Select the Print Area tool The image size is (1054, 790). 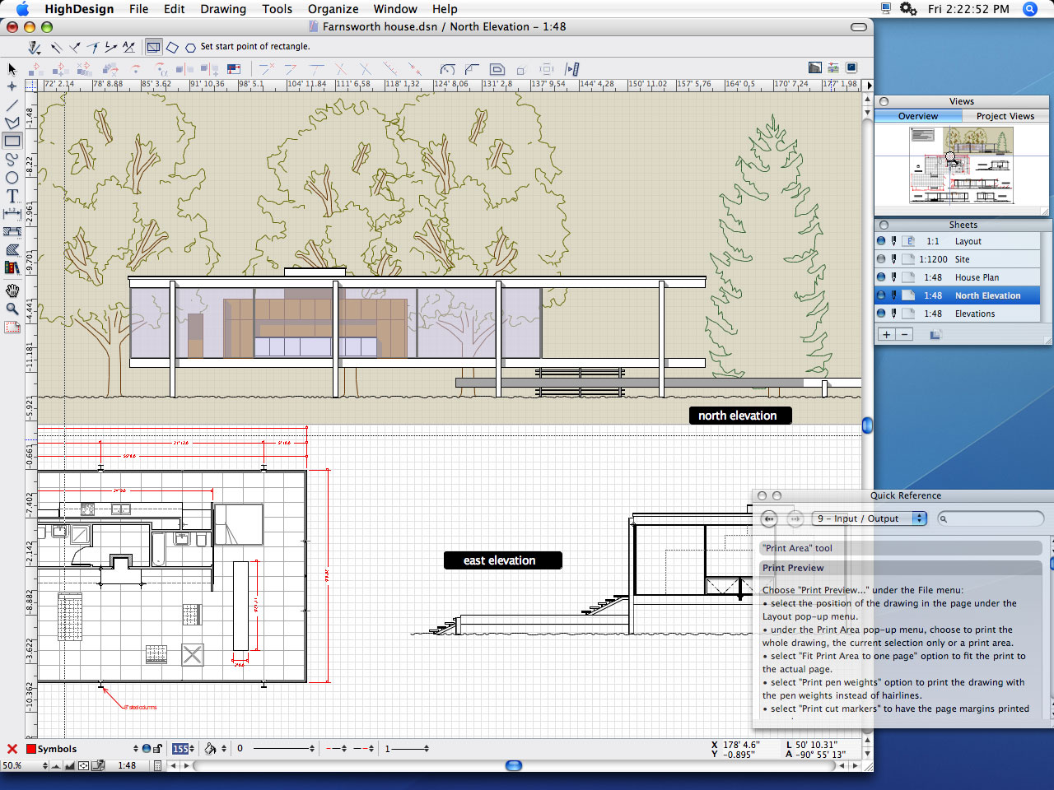12,328
